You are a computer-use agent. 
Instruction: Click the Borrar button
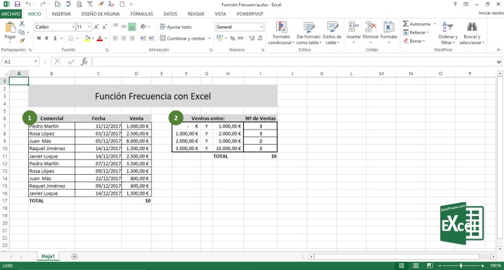(x=414, y=41)
